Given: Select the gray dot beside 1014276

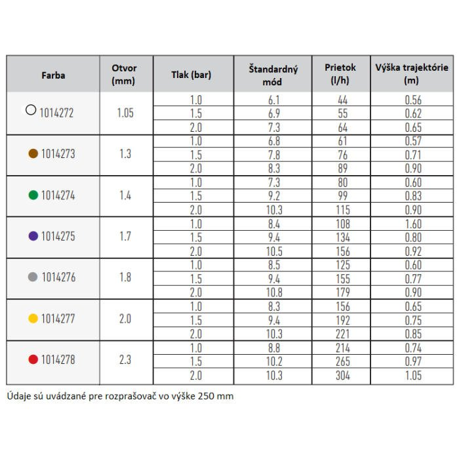Looking at the screenshot, I should [x=33, y=277].
